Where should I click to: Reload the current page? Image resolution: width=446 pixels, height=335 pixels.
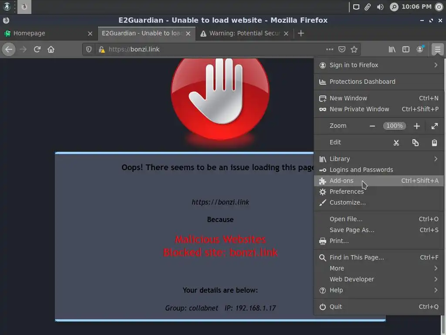(37, 50)
